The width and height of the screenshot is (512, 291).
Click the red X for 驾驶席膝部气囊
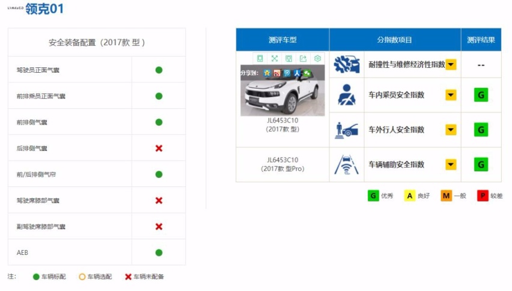tap(159, 201)
